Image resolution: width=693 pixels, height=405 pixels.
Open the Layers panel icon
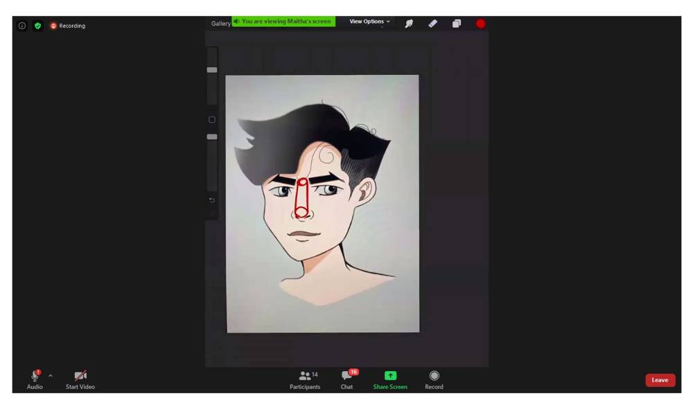coord(457,24)
